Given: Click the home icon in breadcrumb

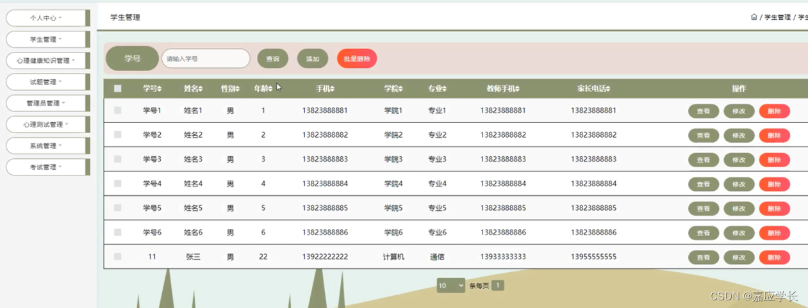Looking at the screenshot, I should coord(754,17).
